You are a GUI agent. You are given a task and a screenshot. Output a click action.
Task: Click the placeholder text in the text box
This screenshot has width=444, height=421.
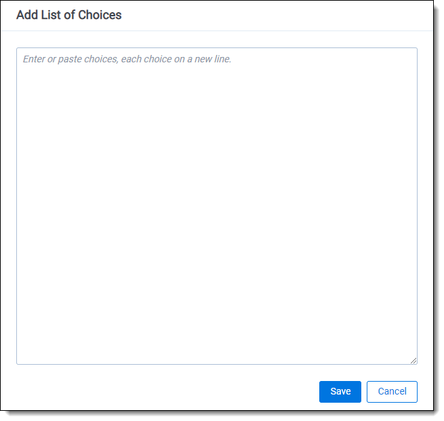[127, 59]
